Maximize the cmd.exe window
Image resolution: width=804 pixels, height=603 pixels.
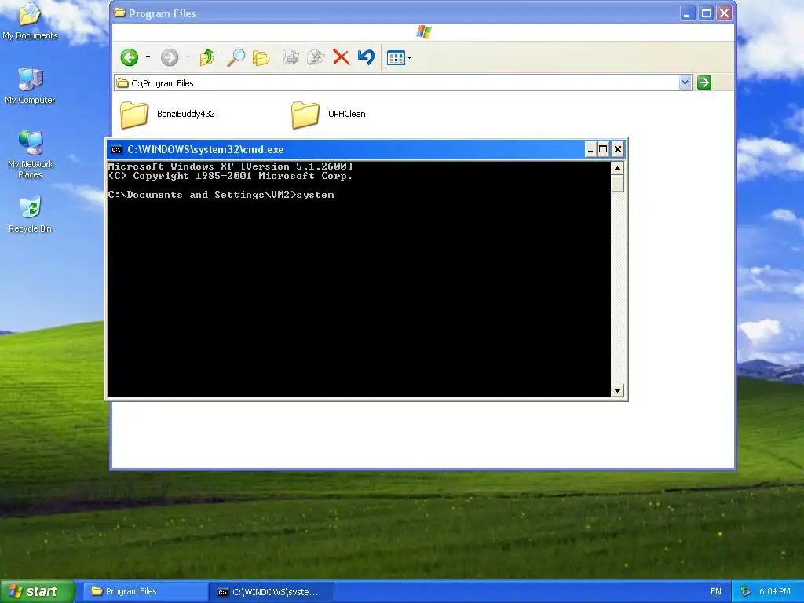coord(604,149)
